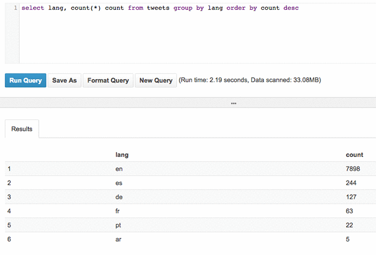Screen dimensions: 376x255
Task: Start a New Query
Action: coord(156,80)
